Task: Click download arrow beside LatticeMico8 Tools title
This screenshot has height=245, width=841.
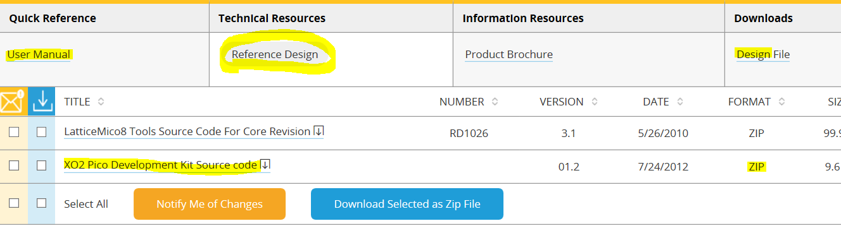Action: [x=319, y=131]
